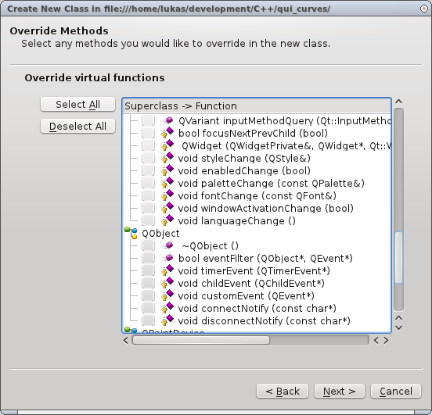Check the box for void childEvent
This screenshot has width=432, height=415.
(x=148, y=283)
